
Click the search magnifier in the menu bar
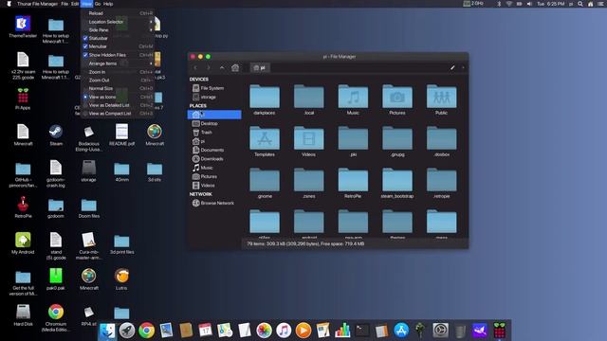(x=579, y=4)
